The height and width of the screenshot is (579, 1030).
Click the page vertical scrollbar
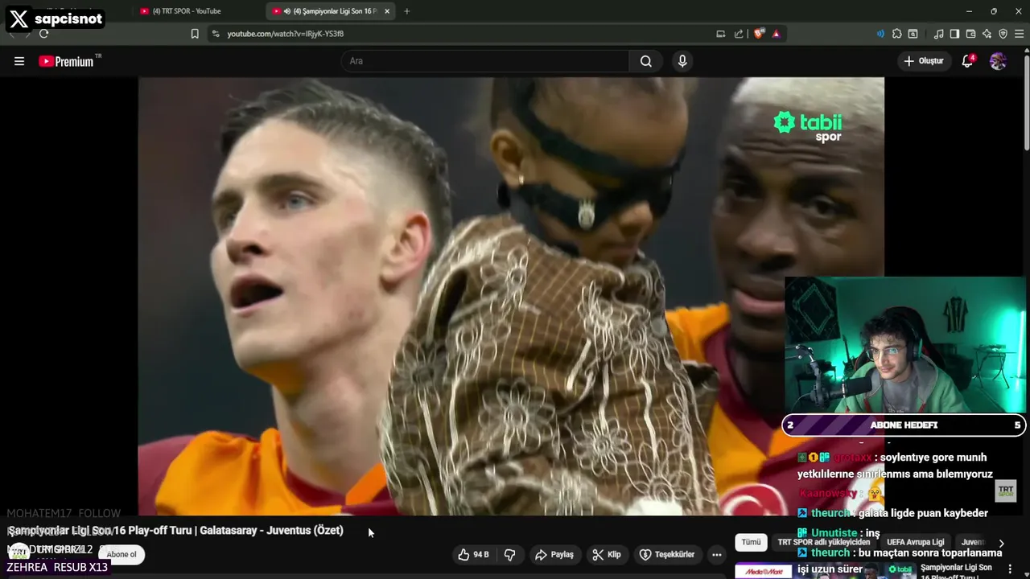[x=1026, y=105]
